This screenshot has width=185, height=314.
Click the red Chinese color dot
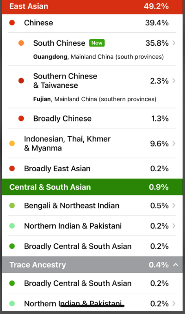point(12,23)
